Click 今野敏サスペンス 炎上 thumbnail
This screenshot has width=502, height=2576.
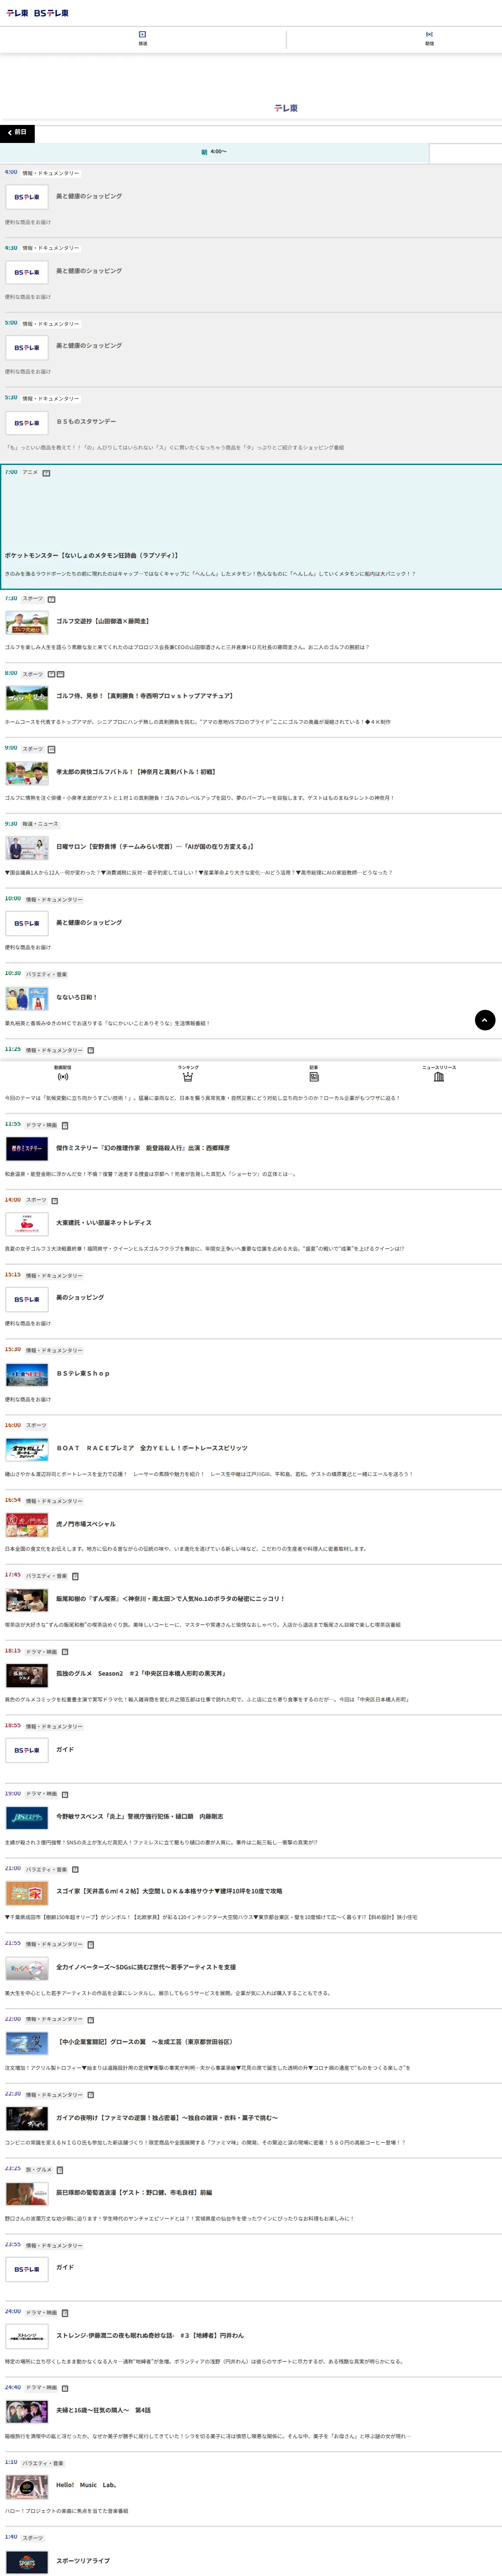[27, 1817]
